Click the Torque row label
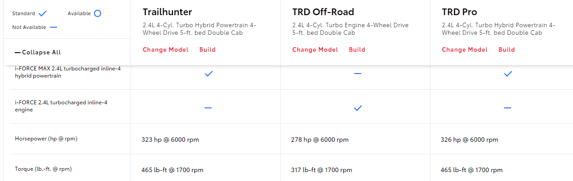Viewport: 573px width, 181px height. coord(43,169)
